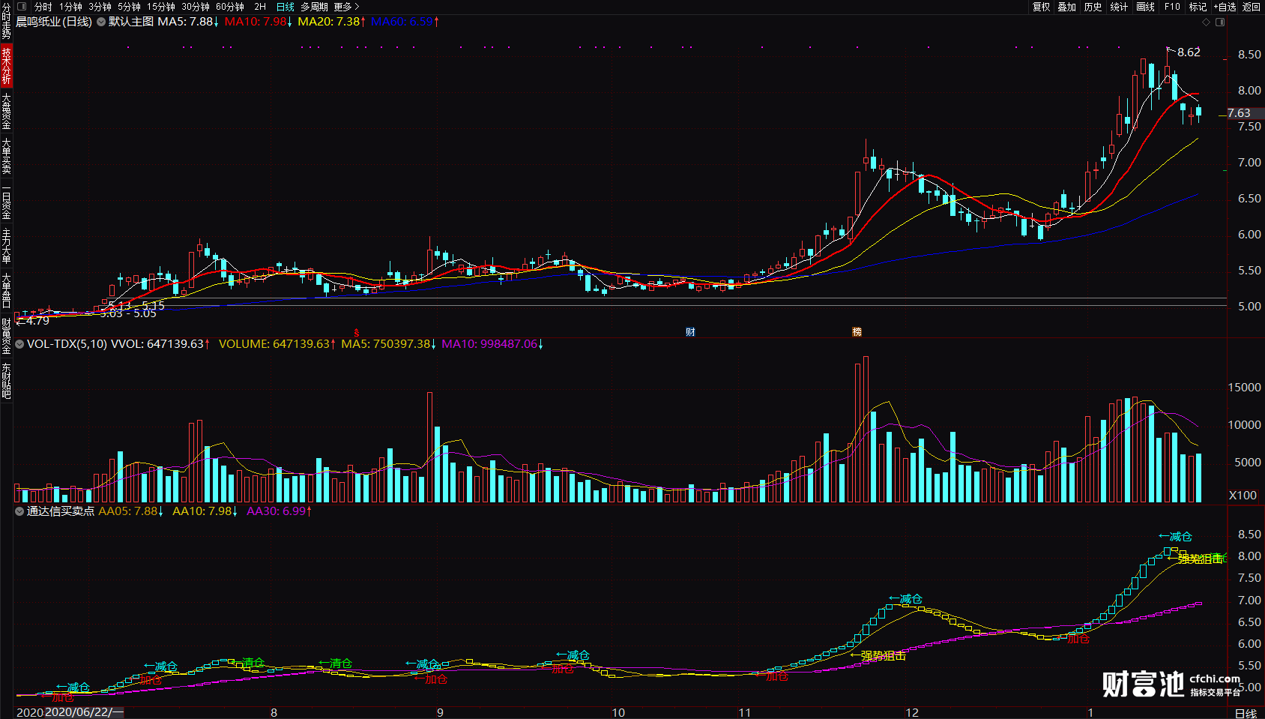Open 多周期 multi-period view
The image size is (1265, 719).
(x=315, y=7)
